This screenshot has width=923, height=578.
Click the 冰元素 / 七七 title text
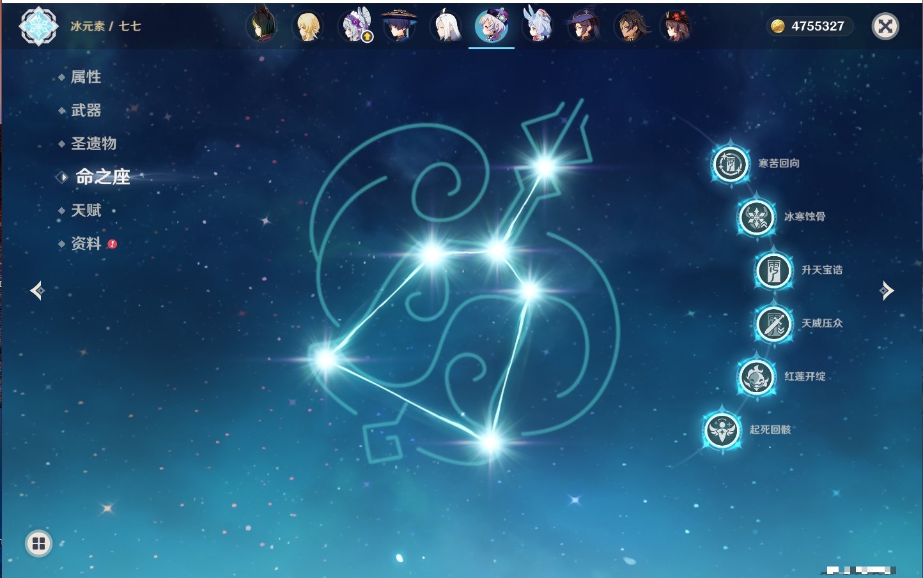pyautogui.click(x=105, y=26)
